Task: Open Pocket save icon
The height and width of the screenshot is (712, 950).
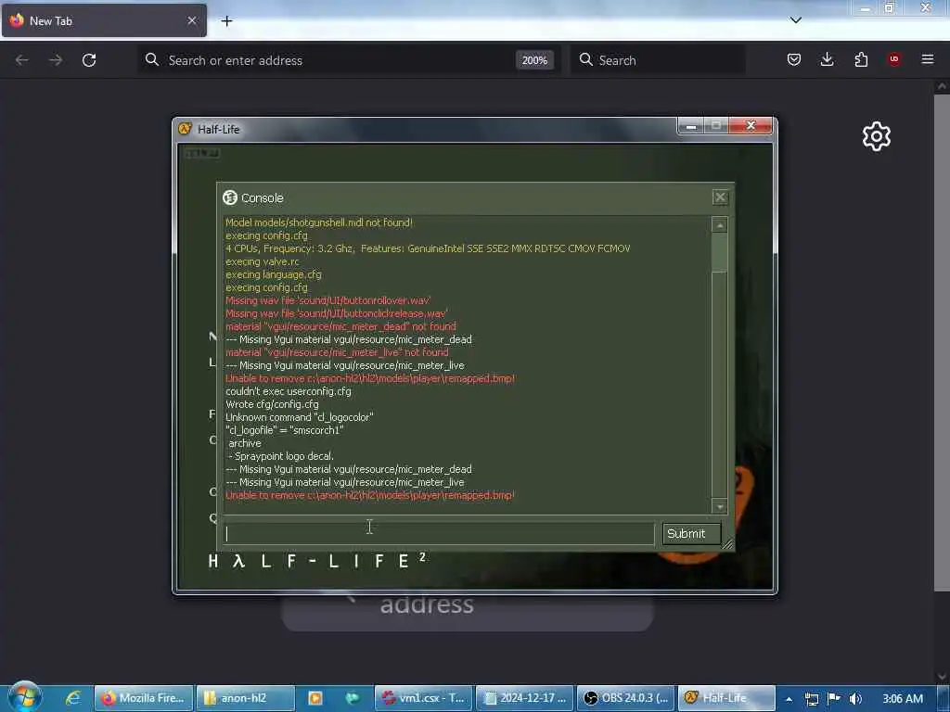Action: 794,59
